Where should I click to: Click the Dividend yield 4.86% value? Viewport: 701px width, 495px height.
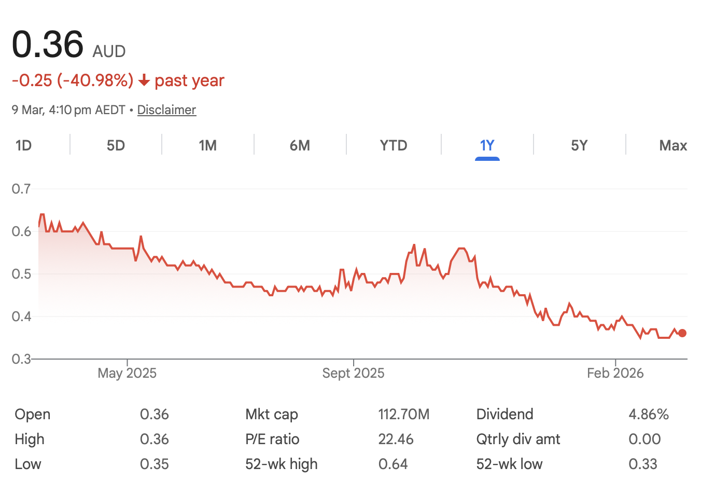(648, 414)
